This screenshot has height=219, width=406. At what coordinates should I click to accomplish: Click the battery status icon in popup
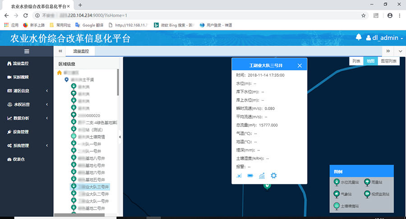(x=250, y=176)
